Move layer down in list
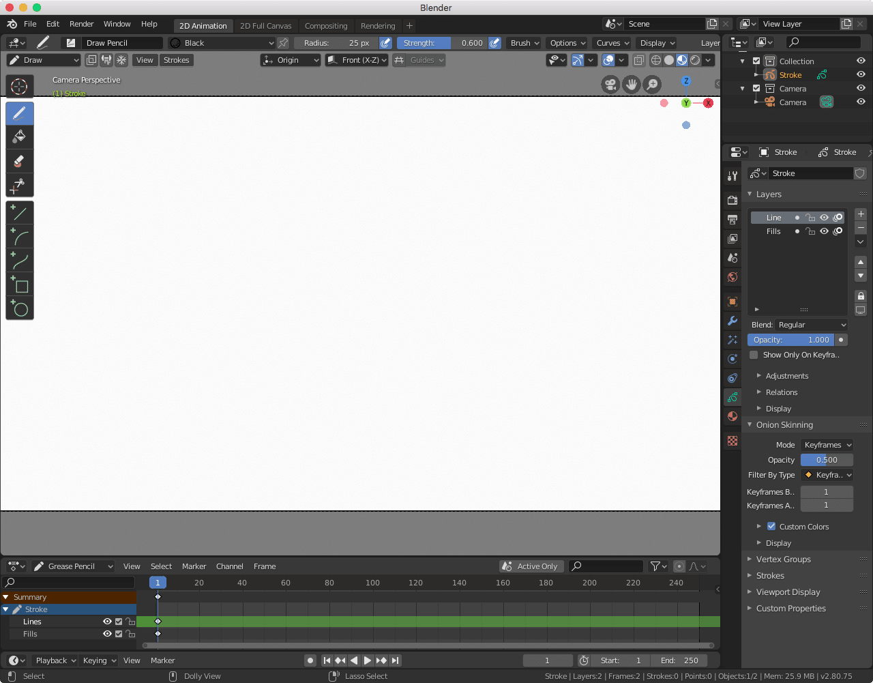This screenshot has width=873, height=683. (x=861, y=276)
